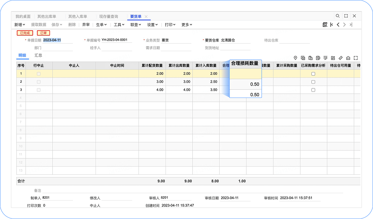
Task: Select the 汇总 tab
Action: (x=38, y=55)
